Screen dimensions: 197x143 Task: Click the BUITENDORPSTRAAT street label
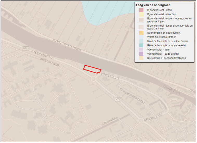point(132,96)
